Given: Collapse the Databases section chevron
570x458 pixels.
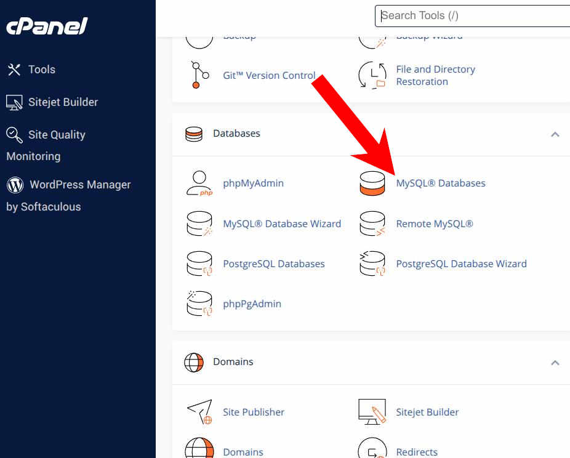Looking at the screenshot, I should pyautogui.click(x=555, y=134).
